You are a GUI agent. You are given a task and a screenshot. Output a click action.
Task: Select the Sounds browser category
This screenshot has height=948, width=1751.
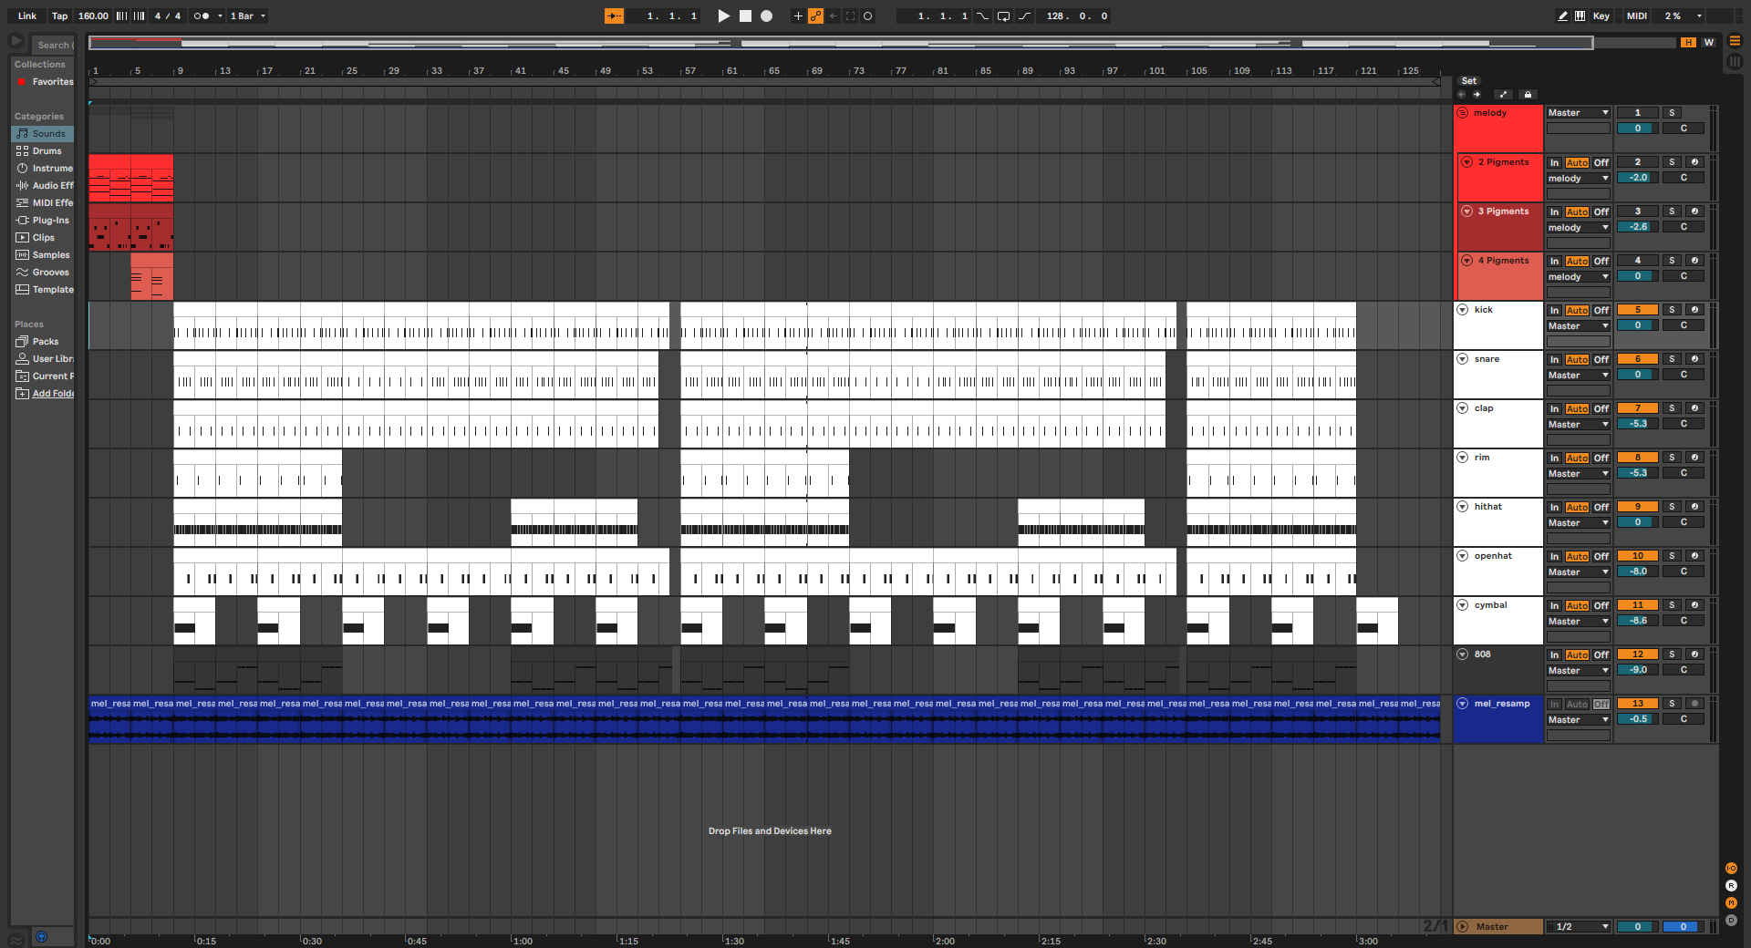click(x=42, y=134)
